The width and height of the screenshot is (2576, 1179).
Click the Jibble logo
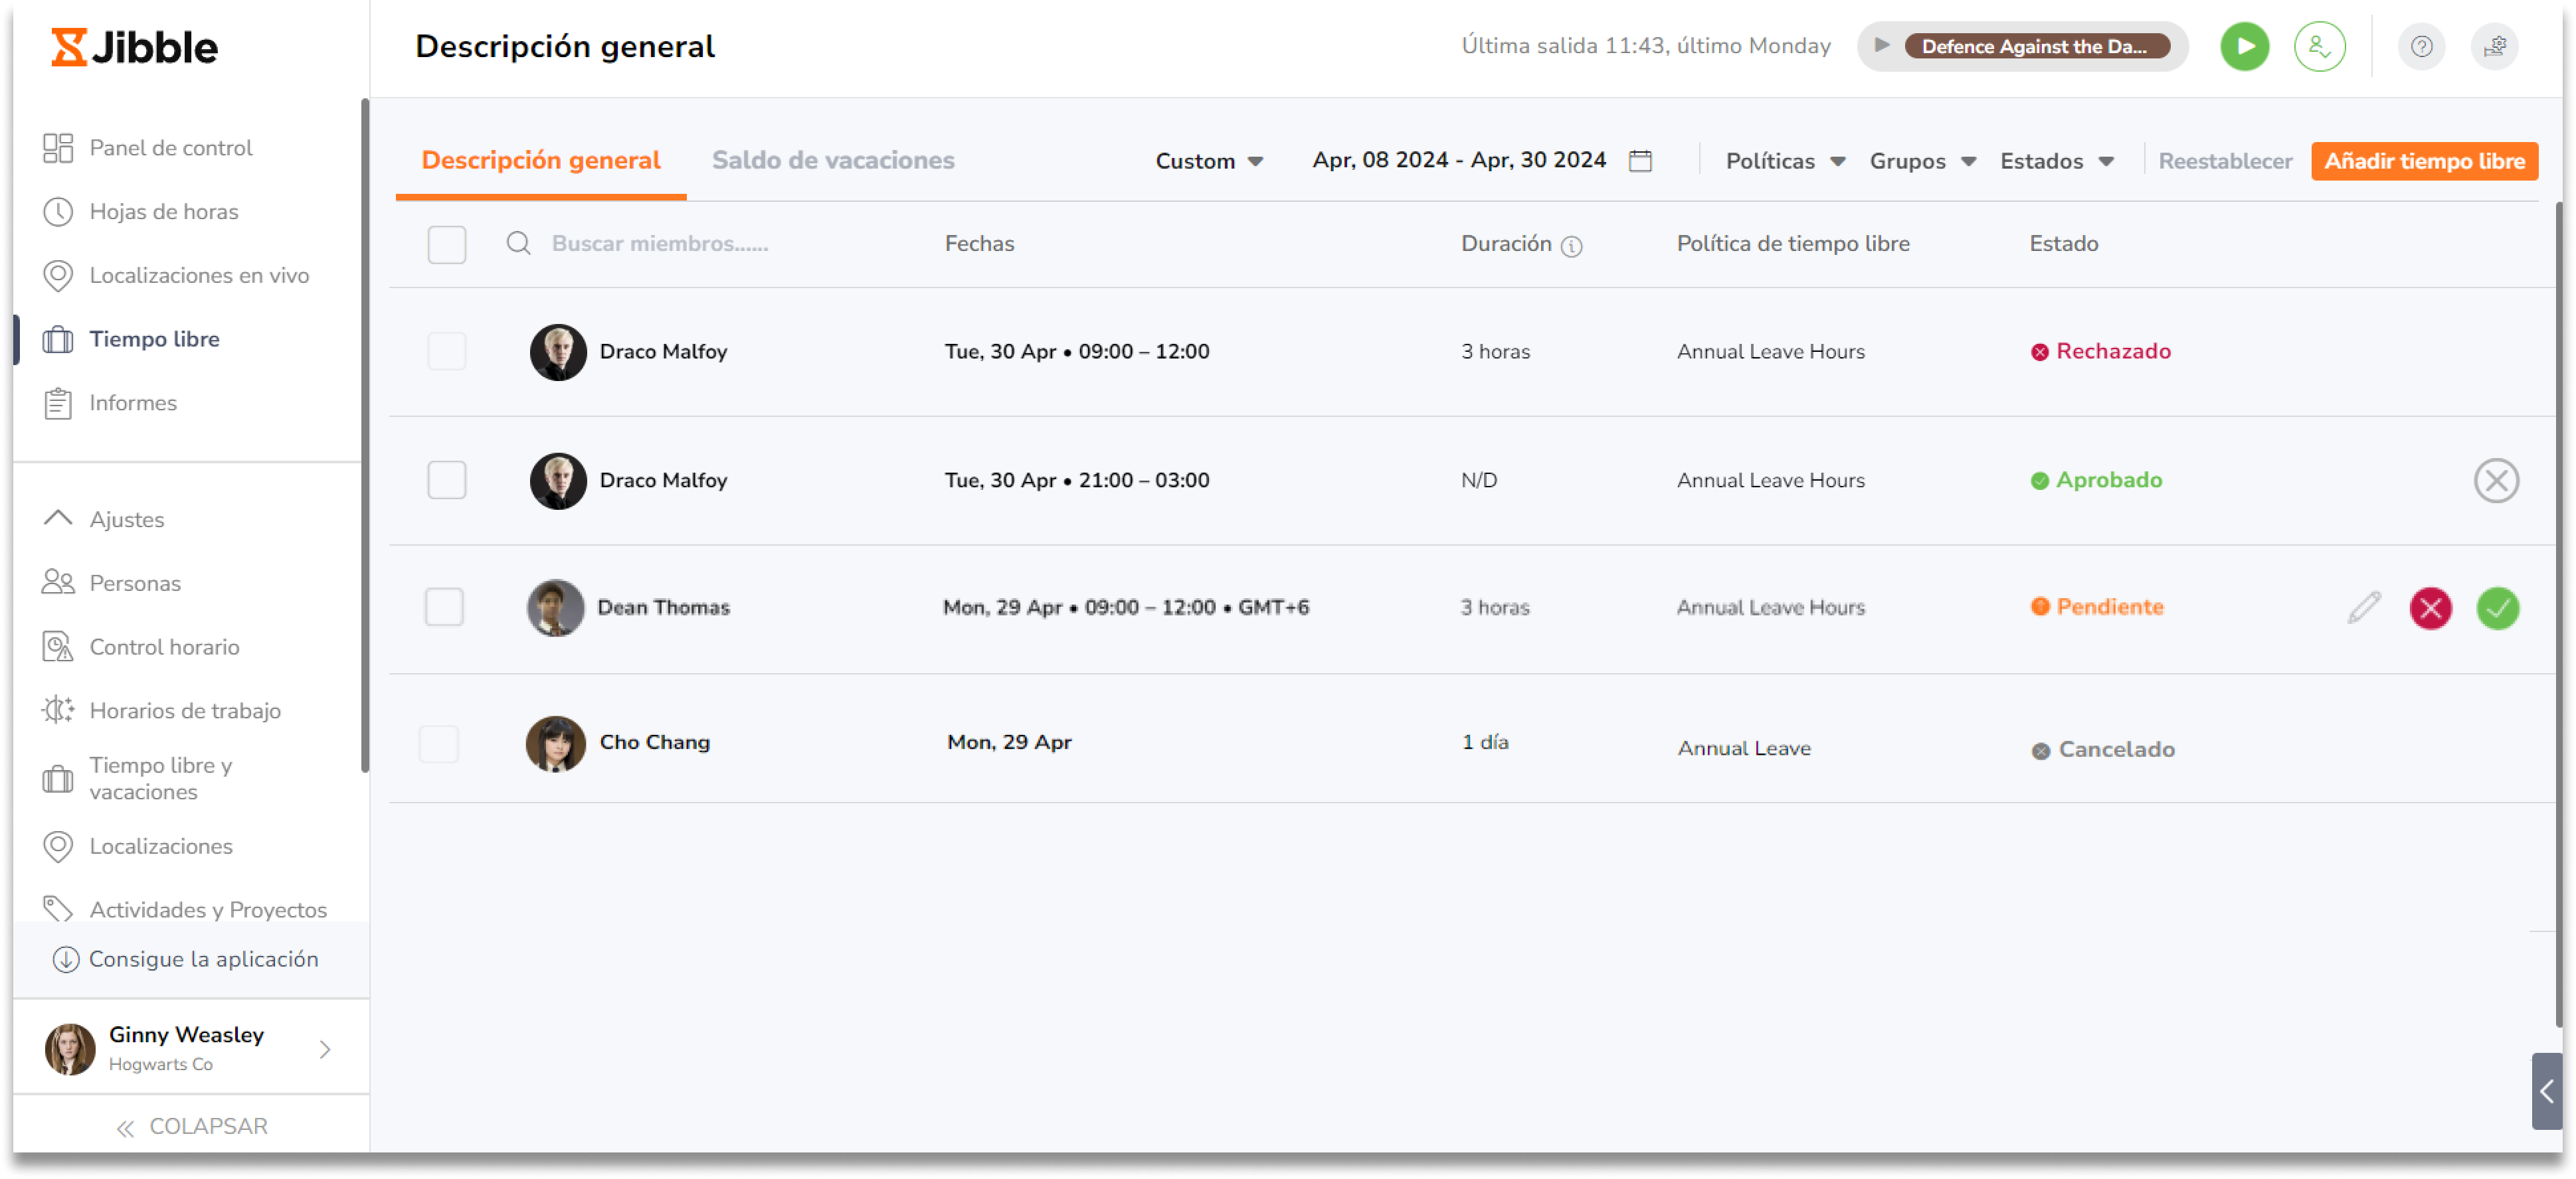pyautogui.click(x=134, y=47)
